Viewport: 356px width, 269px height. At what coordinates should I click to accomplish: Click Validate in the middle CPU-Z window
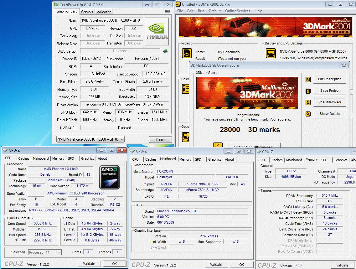(x=216, y=265)
